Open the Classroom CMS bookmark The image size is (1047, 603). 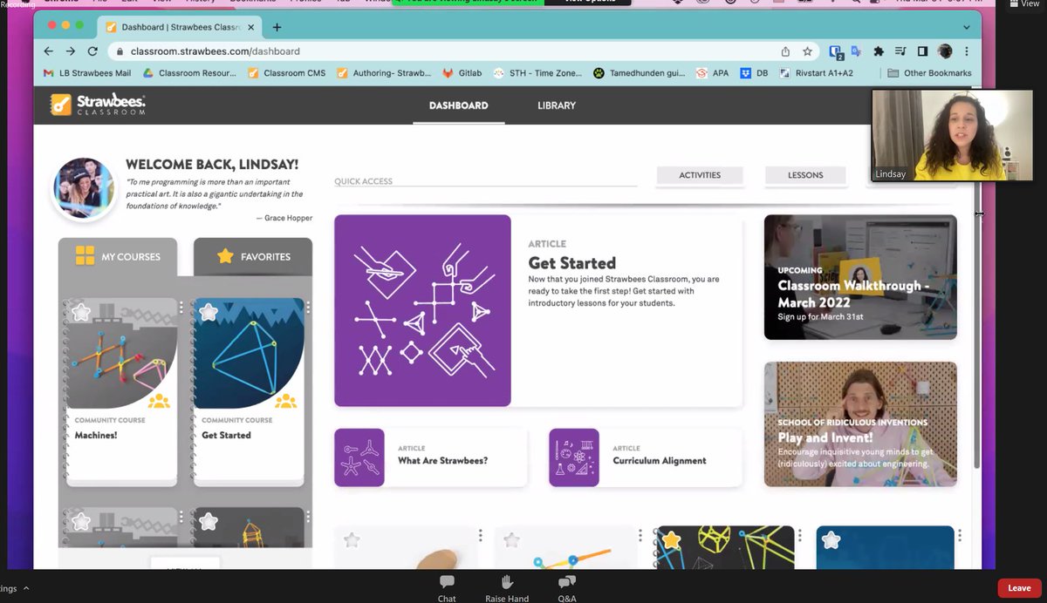click(x=287, y=73)
